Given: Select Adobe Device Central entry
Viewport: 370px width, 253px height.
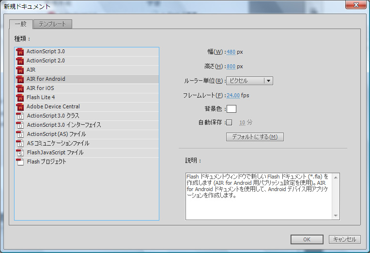Looking at the screenshot, I should pyautogui.click(x=87, y=107).
